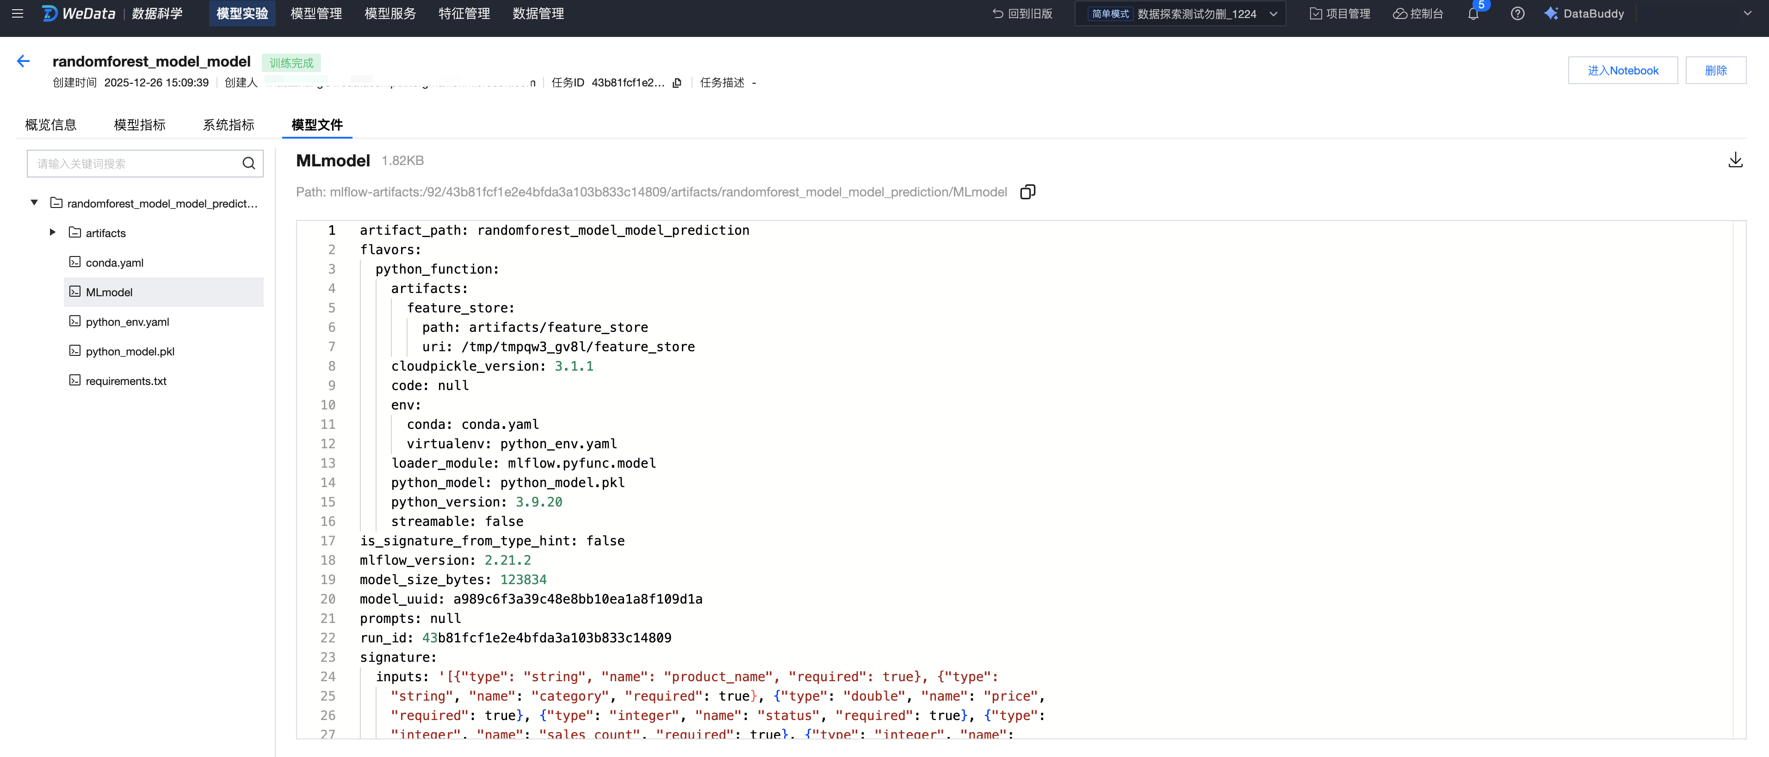Copy the MLmodel file path
This screenshot has height=757, width=1769.
(x=1027, y=192)
